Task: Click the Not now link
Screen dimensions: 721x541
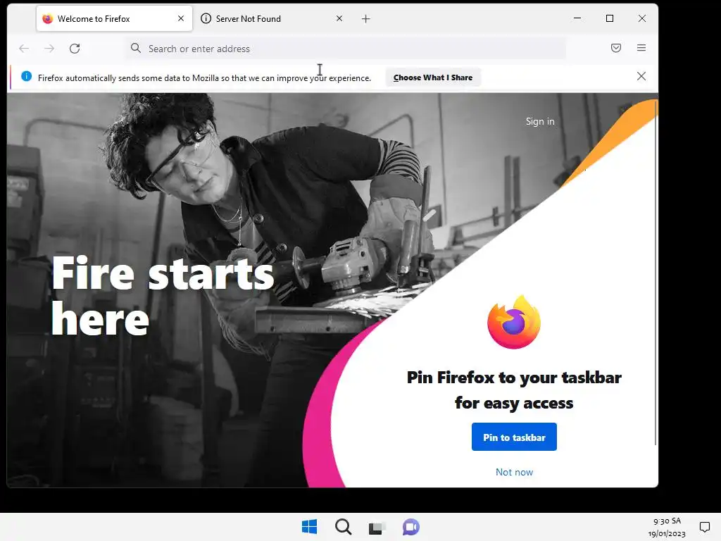Action: pos(514,472)
